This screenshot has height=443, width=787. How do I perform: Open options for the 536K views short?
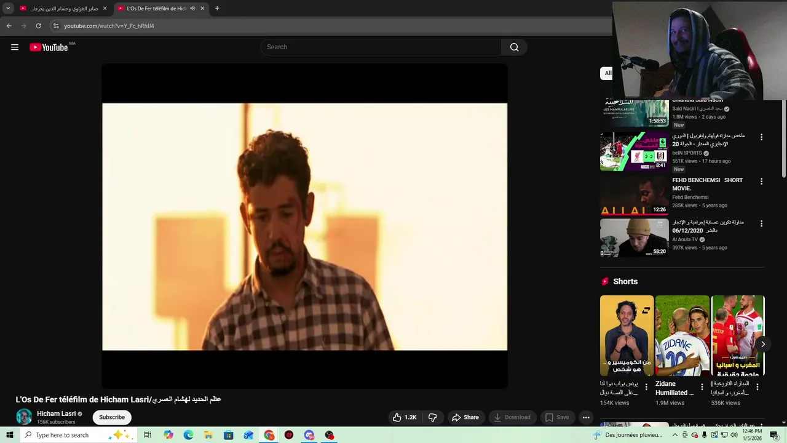click(x=757, y=387)
